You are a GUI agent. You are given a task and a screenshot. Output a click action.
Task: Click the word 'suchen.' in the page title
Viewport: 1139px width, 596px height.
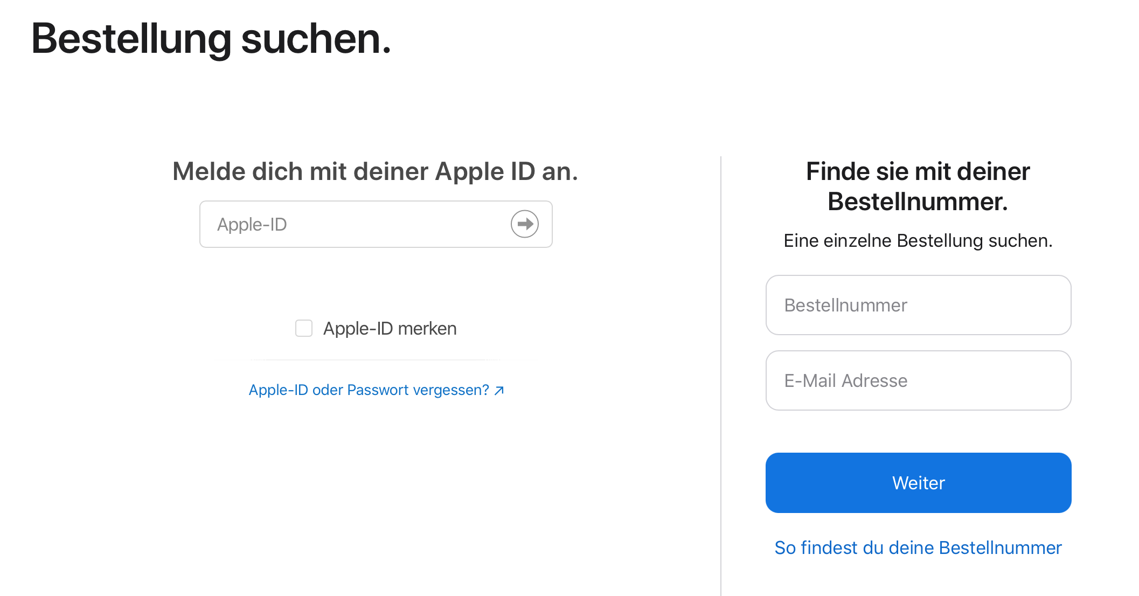pos(316,39)
